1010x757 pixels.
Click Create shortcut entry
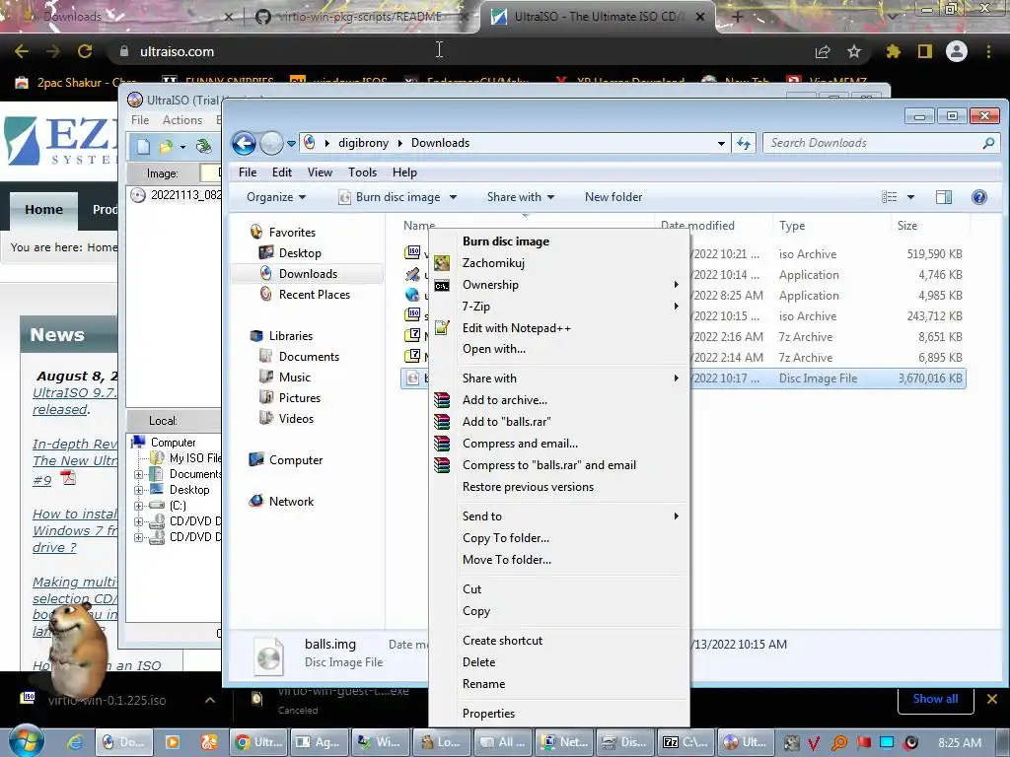click(502, 641)
